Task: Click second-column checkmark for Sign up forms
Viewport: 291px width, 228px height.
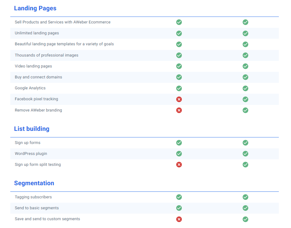Action: (x=245, y=143)
